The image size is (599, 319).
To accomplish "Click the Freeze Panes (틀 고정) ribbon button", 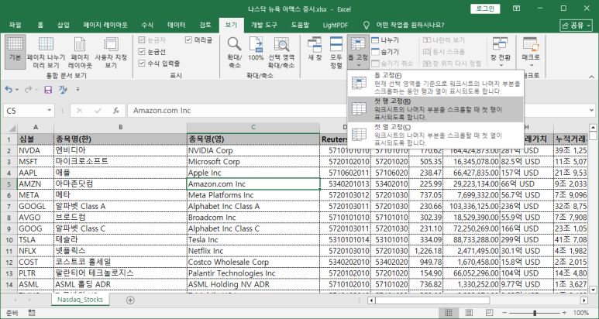I will 358,52.
